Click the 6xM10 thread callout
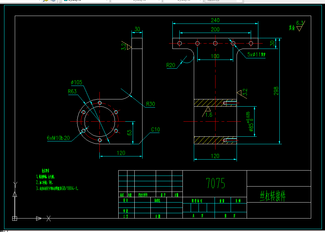Screen dimensions: 325x232 59,138
